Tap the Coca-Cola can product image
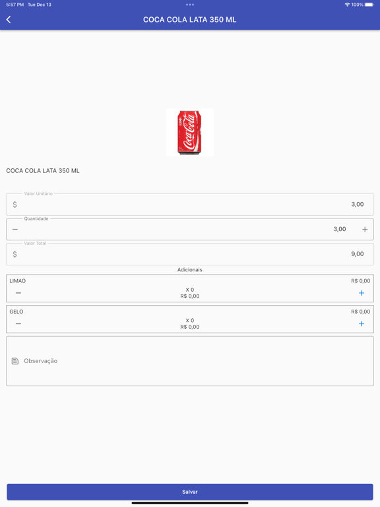This screenshot has width=380, height=507. (190, 132)
